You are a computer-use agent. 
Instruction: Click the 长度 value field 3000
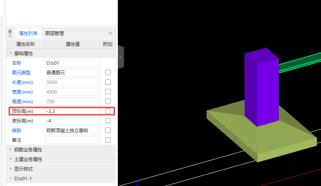(x=72, y=82)
